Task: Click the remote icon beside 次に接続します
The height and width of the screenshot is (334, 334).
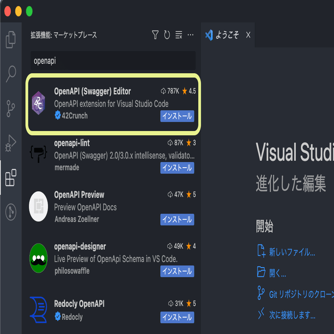Action: 261,313
